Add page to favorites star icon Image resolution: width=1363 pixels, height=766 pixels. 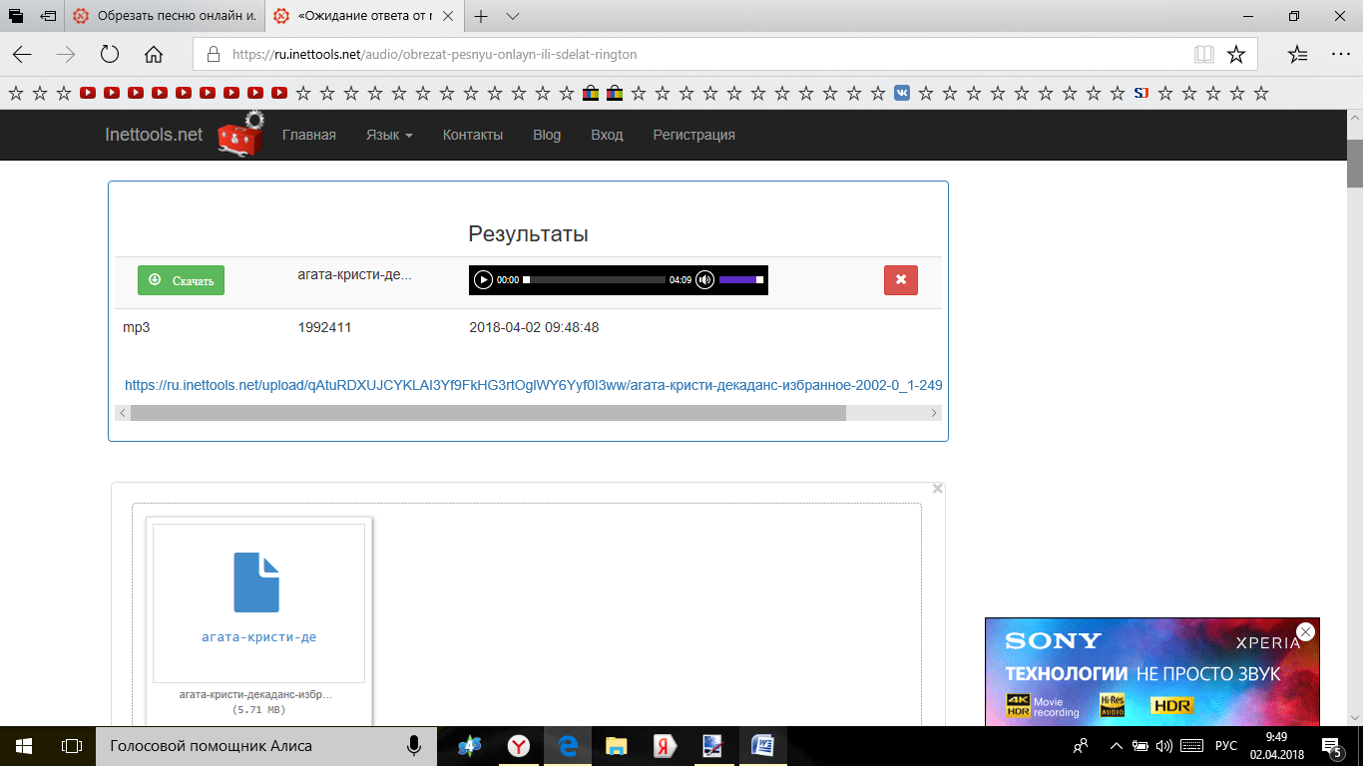(1235, 55)
